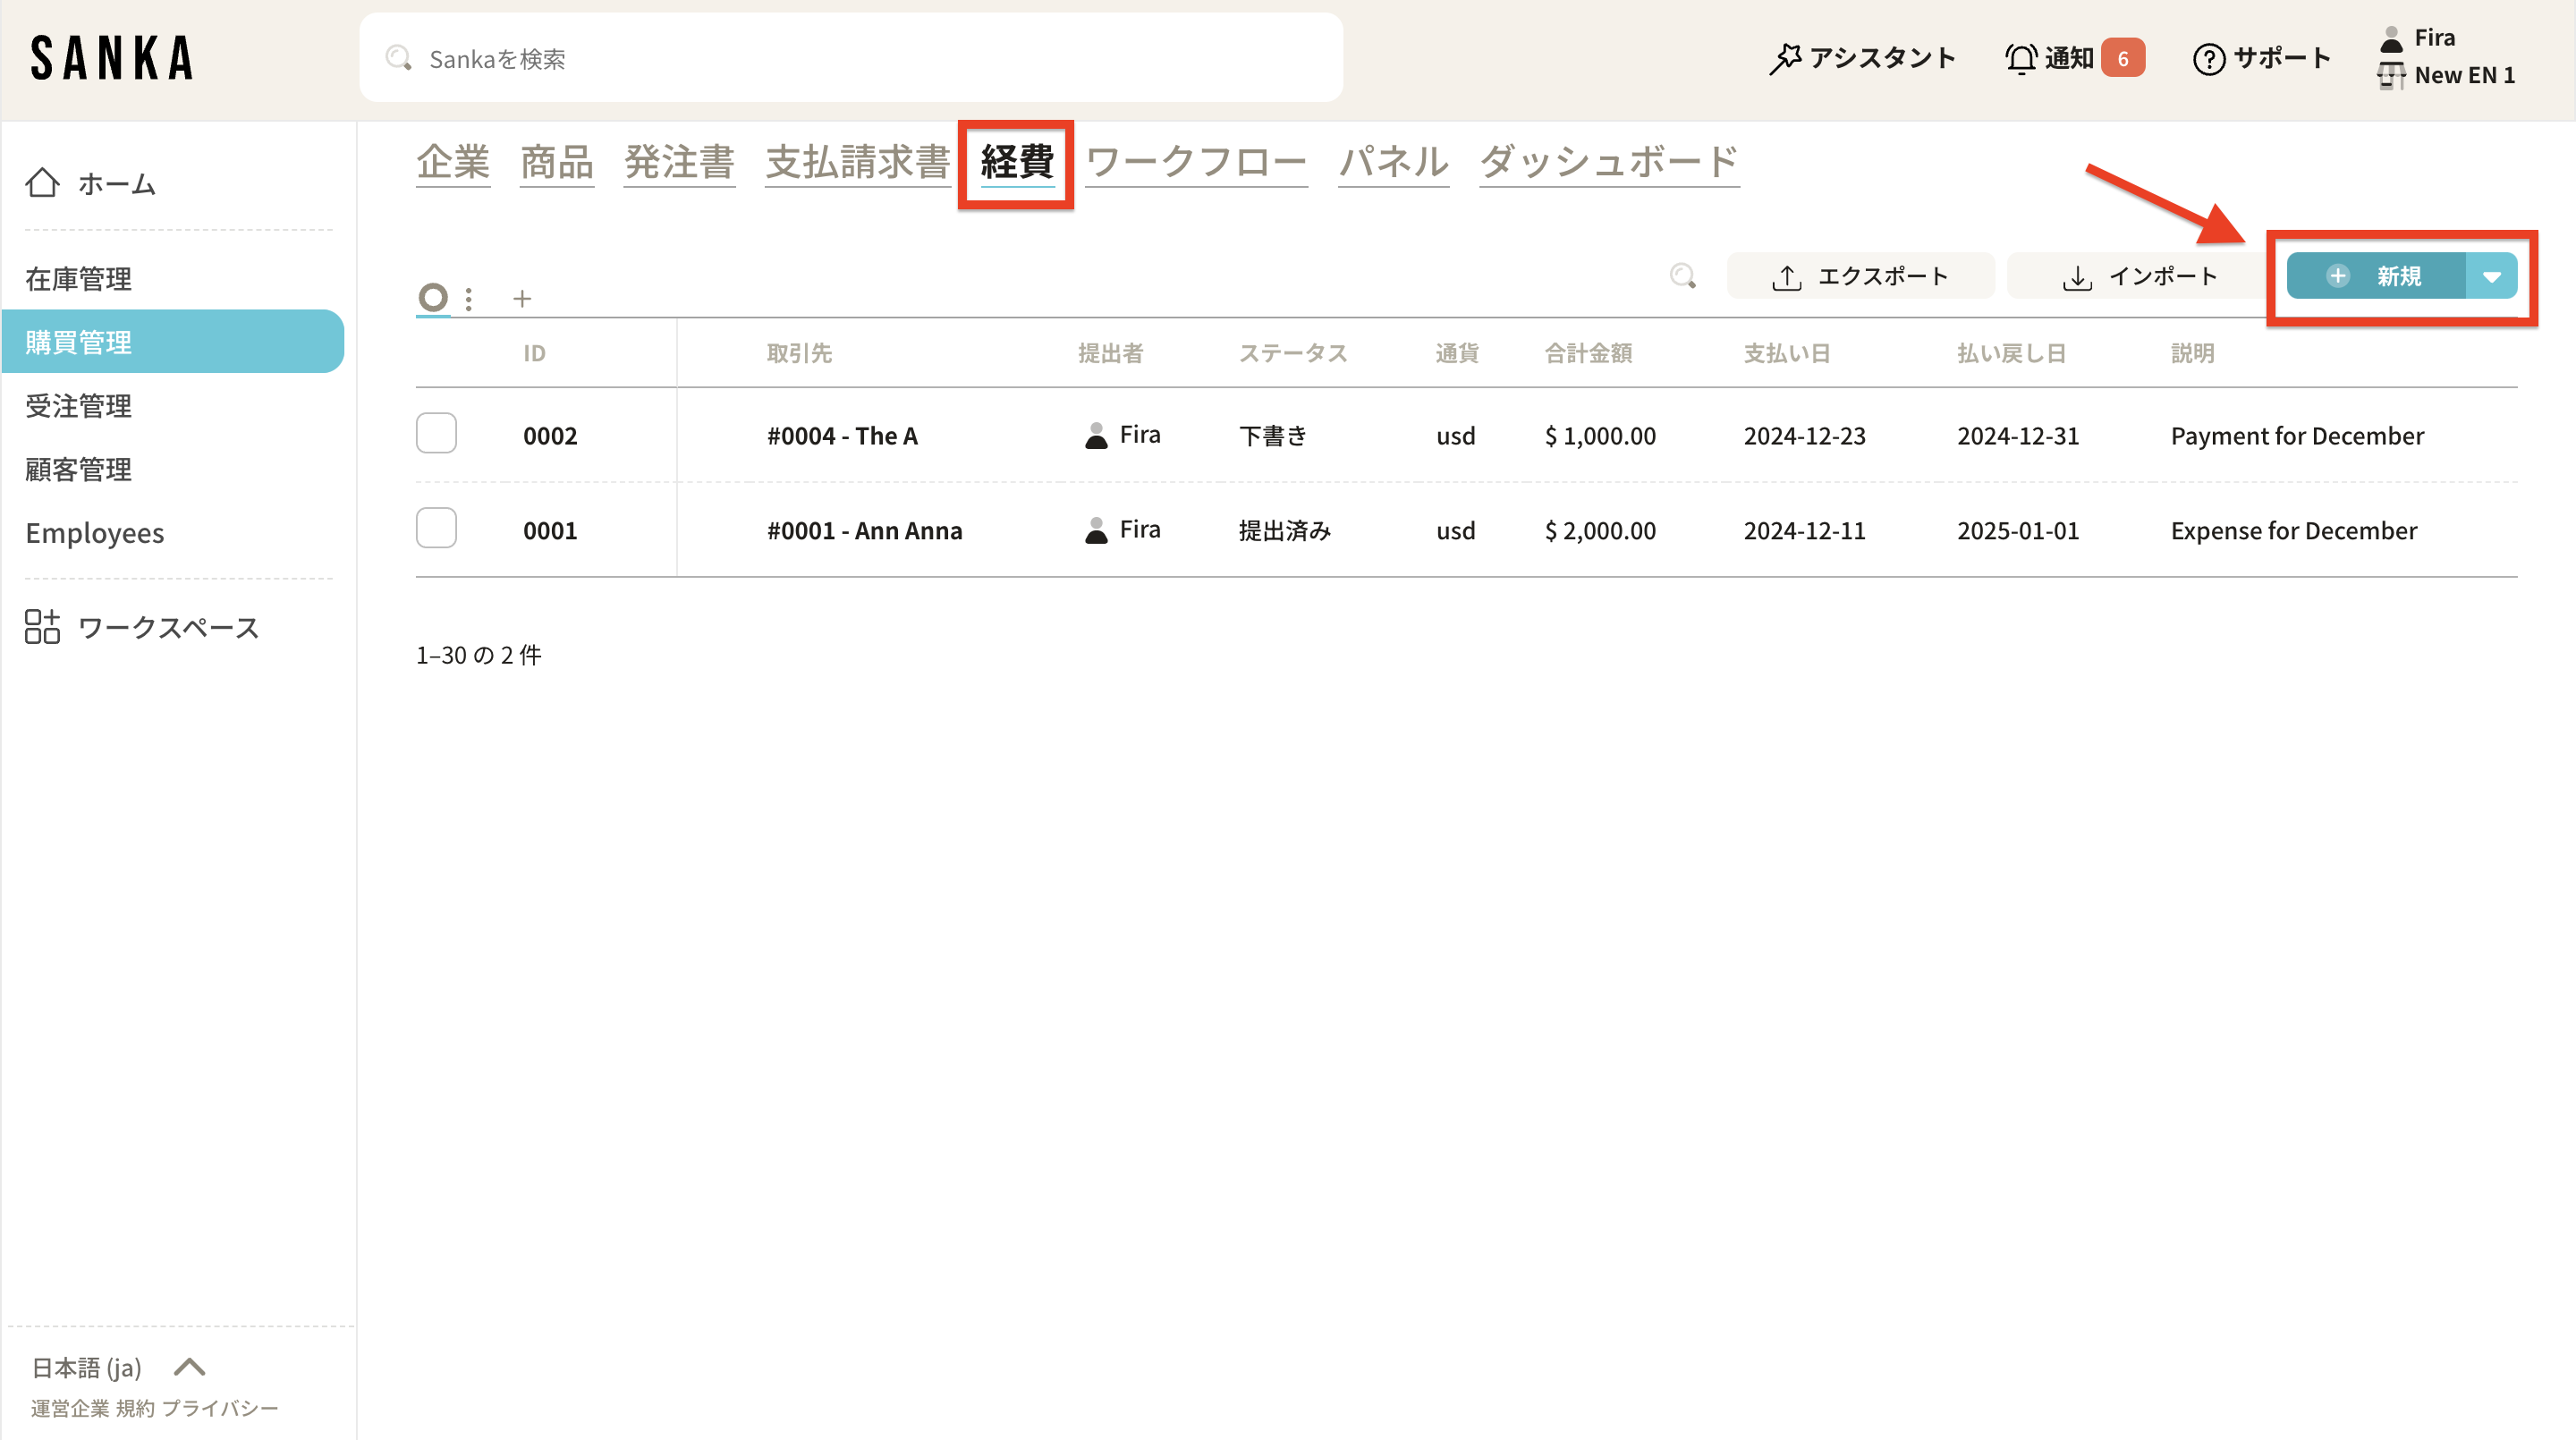This screenshot has width=2576, height=1440.
Task: Expand the dropdown arrow beside 新規
Action: click(x=2491, y=277)
